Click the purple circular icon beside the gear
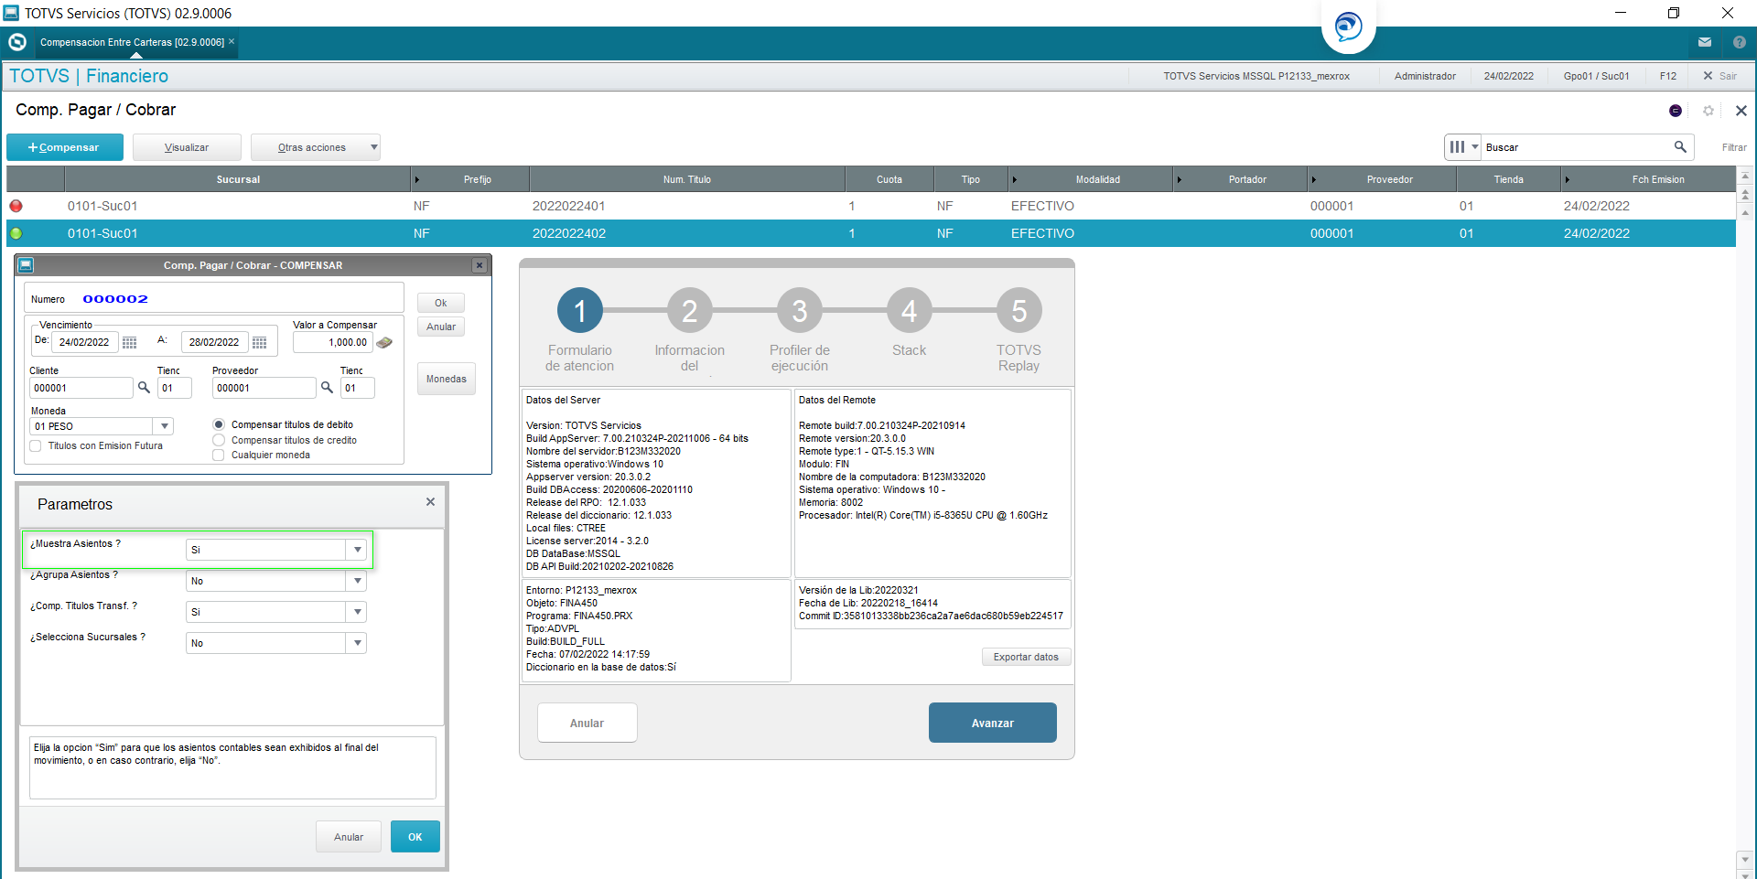 pyautogui.click(x=1676, y=111)
